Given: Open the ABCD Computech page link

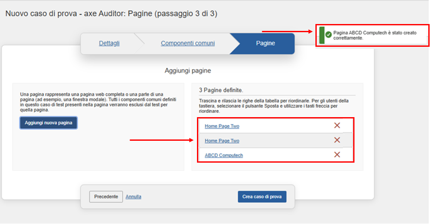Looking at the screenshot, I should [224, 155].
